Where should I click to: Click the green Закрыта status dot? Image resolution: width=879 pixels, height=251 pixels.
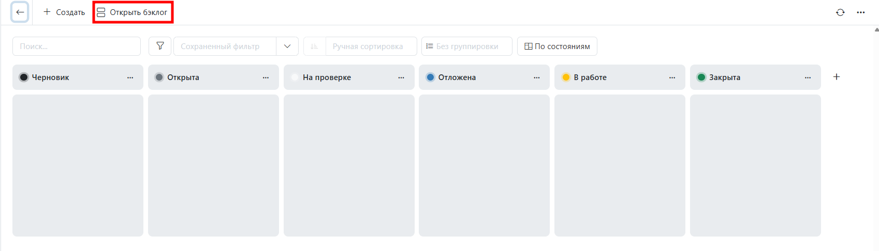[x=701, y=77]
